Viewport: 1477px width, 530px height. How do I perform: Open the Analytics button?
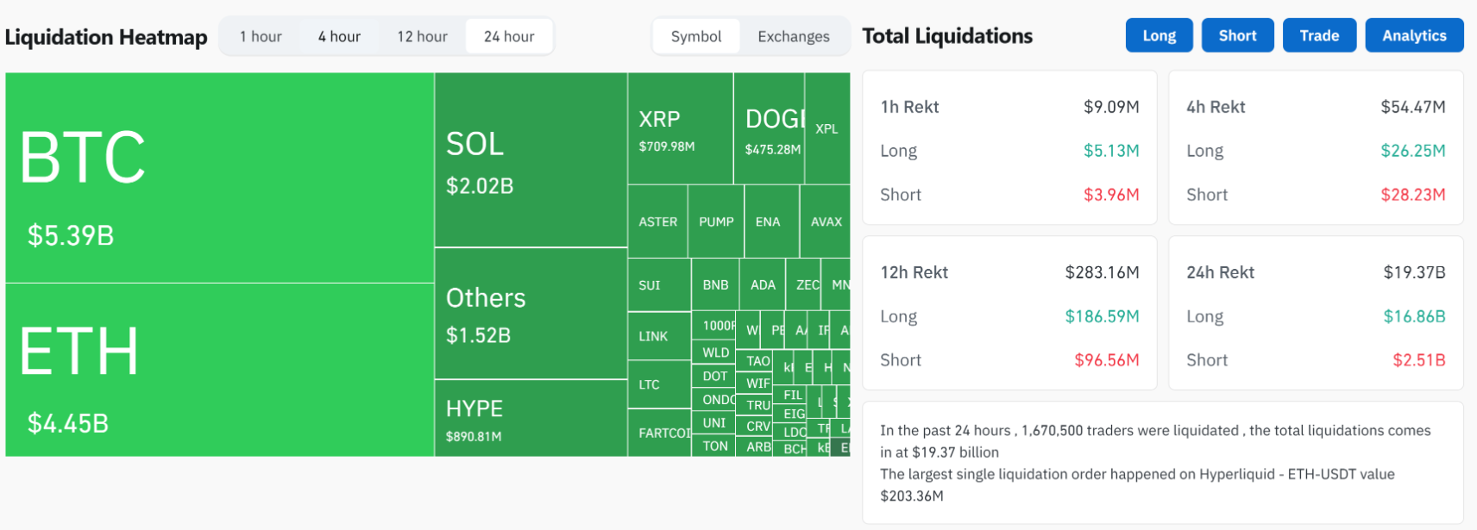pyautogui.click(x=1414, y=35)
